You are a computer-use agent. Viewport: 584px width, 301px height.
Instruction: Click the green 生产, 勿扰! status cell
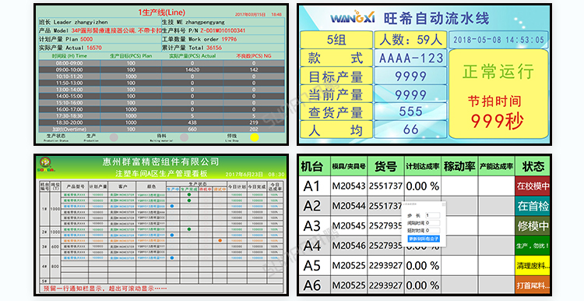(533, 246)
